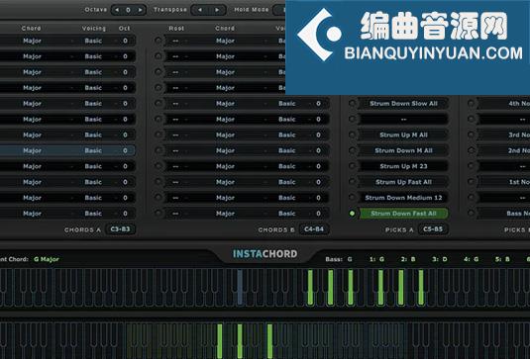Screen dimensions: 530x359
Task: Click the Oct value 0 in highlighted Chords A row
Action: [x=125, y=150]
